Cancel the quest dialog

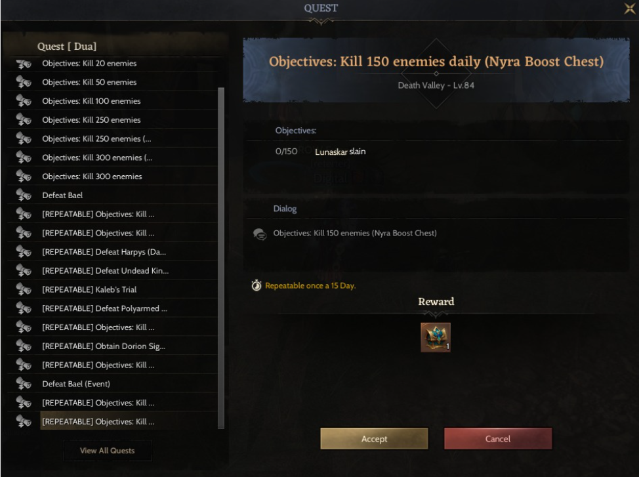(498, 439)
